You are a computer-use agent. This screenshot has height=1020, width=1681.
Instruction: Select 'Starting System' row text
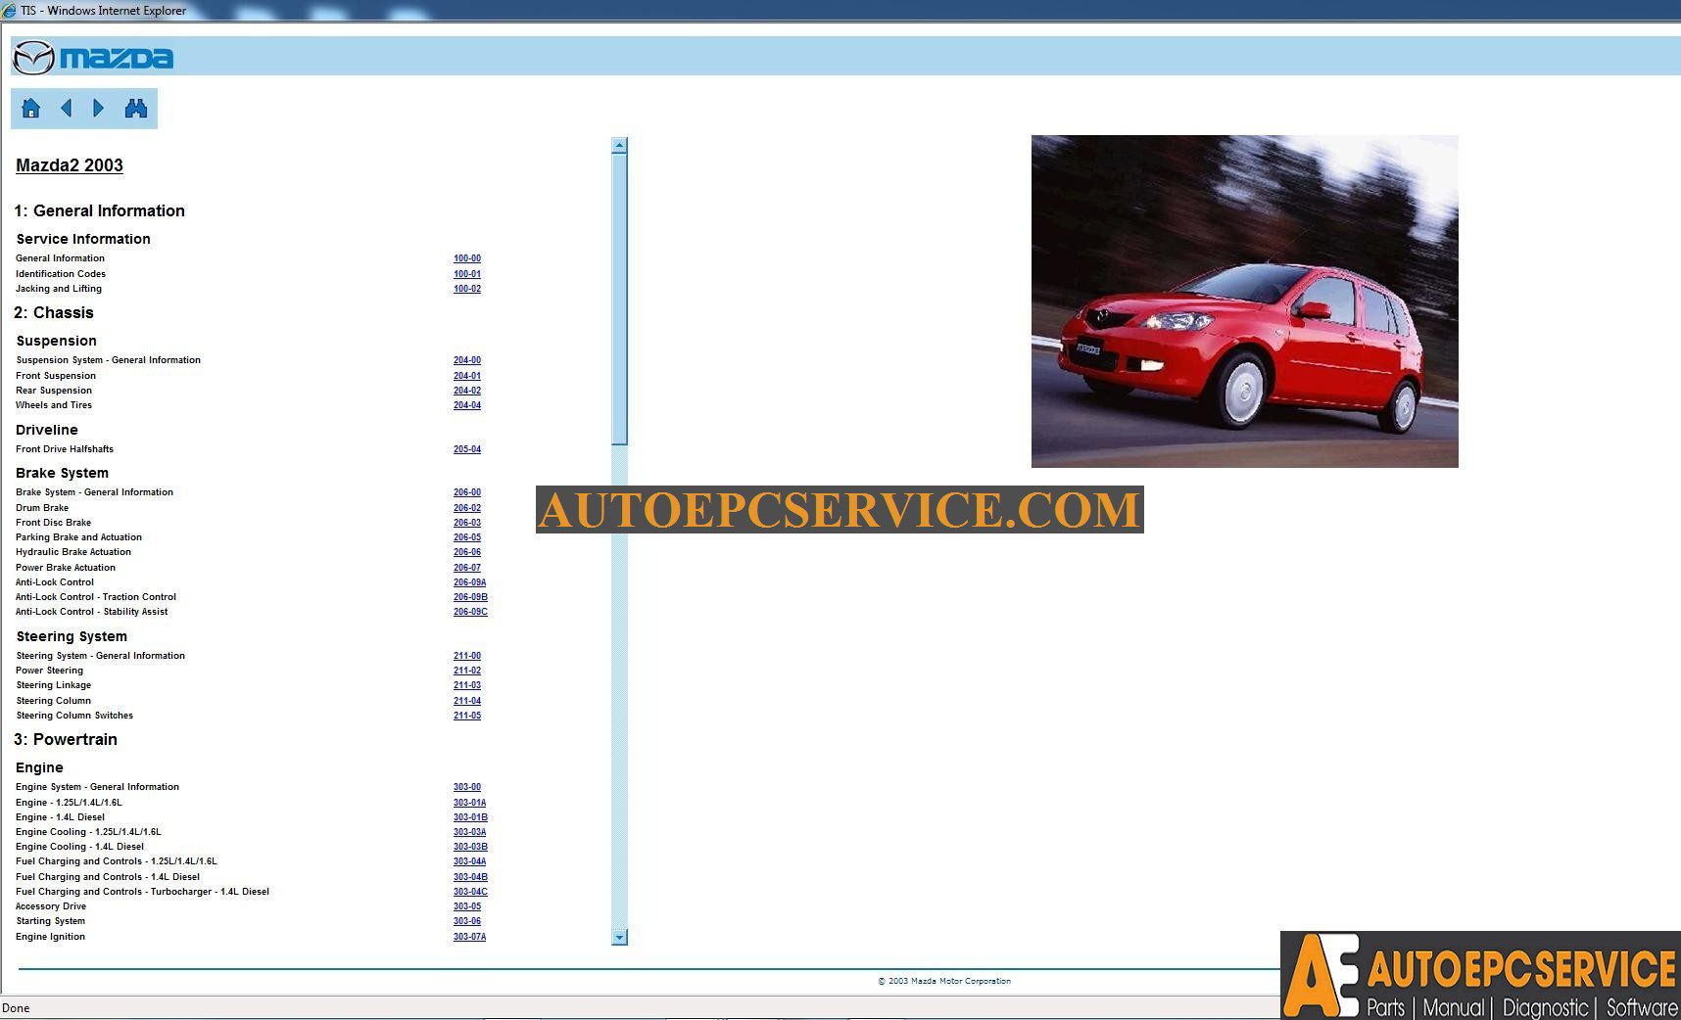(50, 921)
